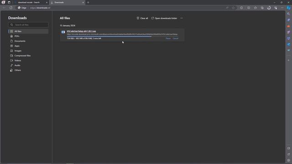
Task: Click the browser back arrow
Action: (x=4, y=8)
